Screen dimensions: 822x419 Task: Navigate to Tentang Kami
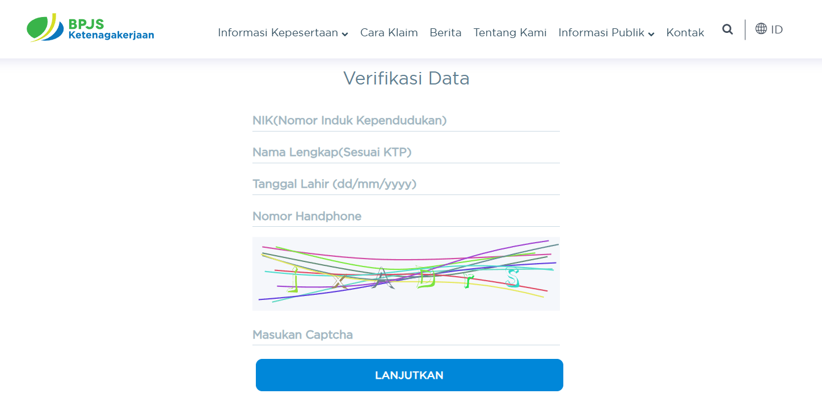510,33
